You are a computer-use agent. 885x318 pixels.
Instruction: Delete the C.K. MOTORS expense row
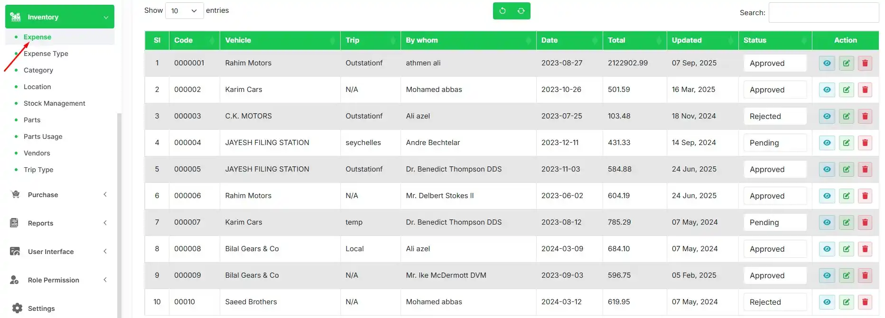coord(865,116)
